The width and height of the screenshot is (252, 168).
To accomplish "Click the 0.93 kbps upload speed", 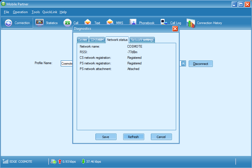I will 69,162.
